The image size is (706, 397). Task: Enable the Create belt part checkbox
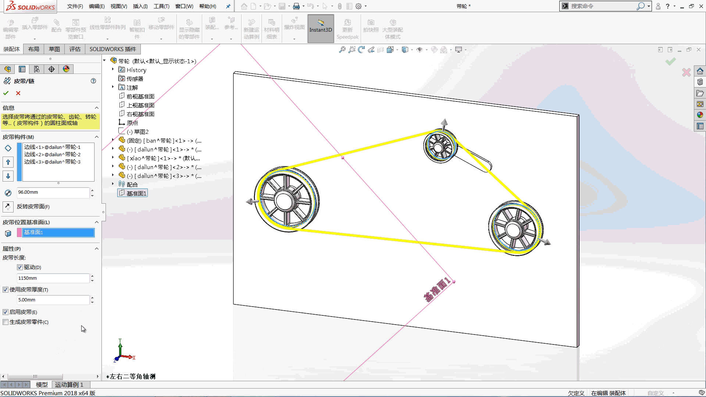(6, 322)
